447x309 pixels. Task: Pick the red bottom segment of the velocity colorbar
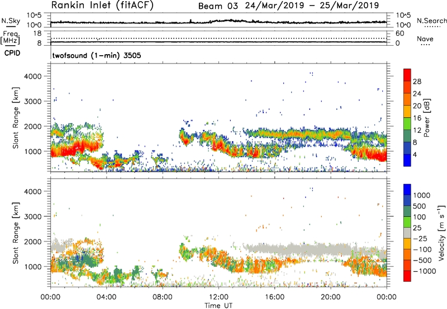click(x=407, y=276)
